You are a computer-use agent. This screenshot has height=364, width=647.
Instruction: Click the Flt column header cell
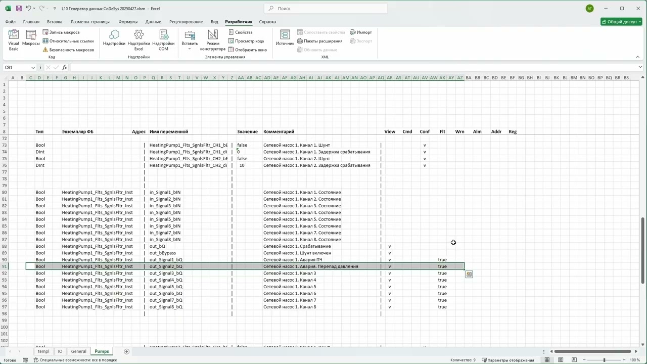pyautogui.click(x=442, y=131)
